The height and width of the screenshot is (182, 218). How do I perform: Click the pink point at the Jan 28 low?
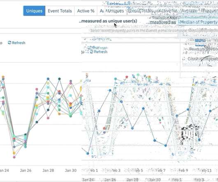pyautogui.click(x=48, y=118)
